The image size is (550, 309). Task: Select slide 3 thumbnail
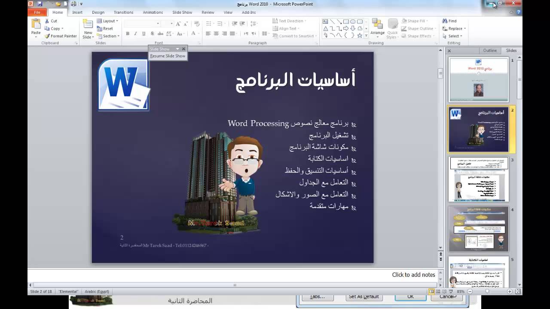click(x=478, y=179)
